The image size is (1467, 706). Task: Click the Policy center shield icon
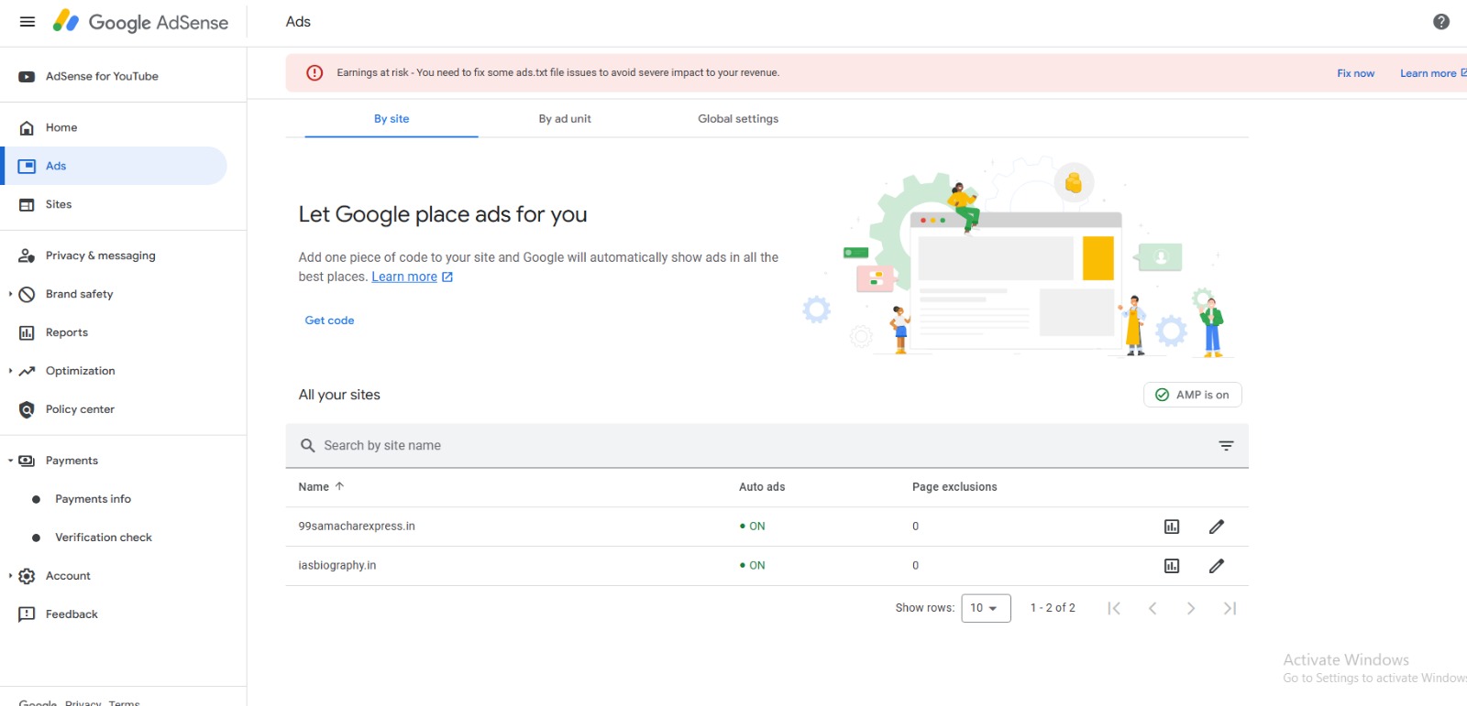[27, 410]
